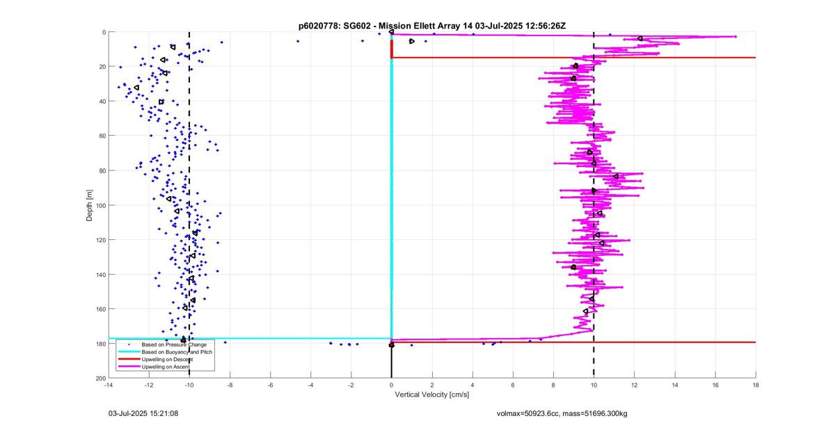Click the depth-axis tick label '160'
Screen dimensions: 835x425
tap(100, 308)
